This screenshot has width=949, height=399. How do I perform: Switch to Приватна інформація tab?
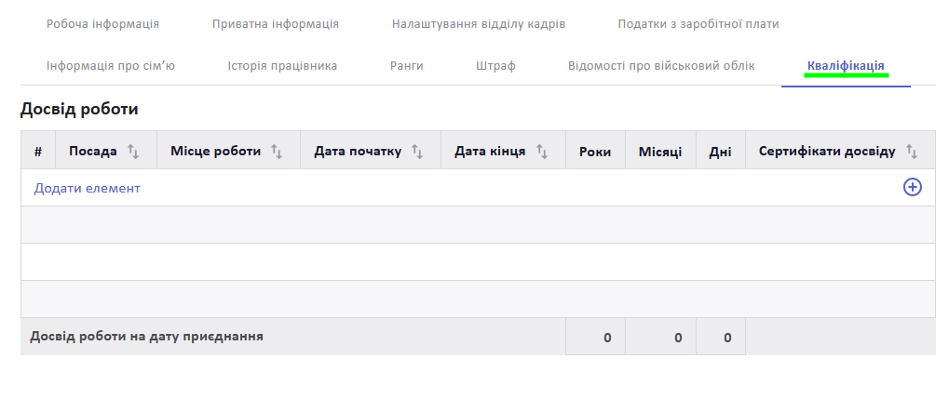point(276,24)
